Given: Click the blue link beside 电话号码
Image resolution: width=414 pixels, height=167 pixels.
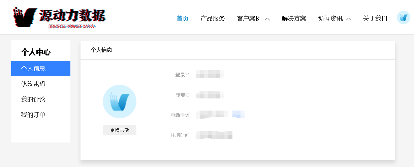Looking at the screenshot, I should pos(238,114).
